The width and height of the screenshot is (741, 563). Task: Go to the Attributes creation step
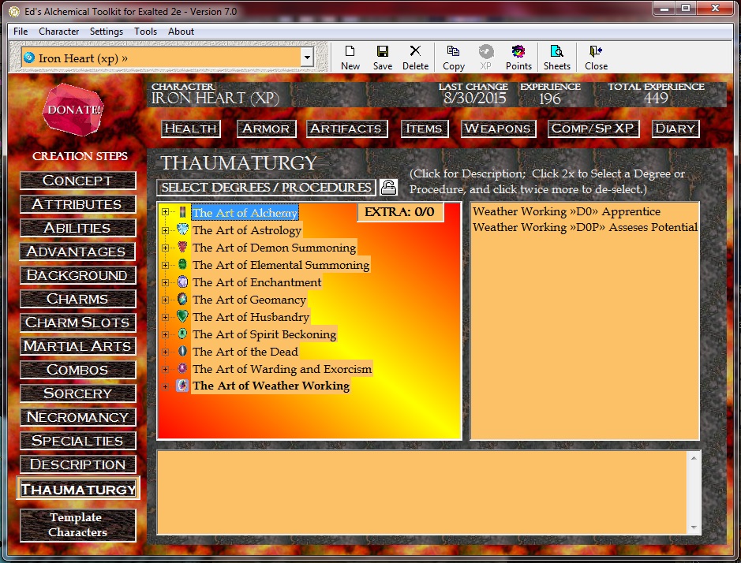coord(77,204)
